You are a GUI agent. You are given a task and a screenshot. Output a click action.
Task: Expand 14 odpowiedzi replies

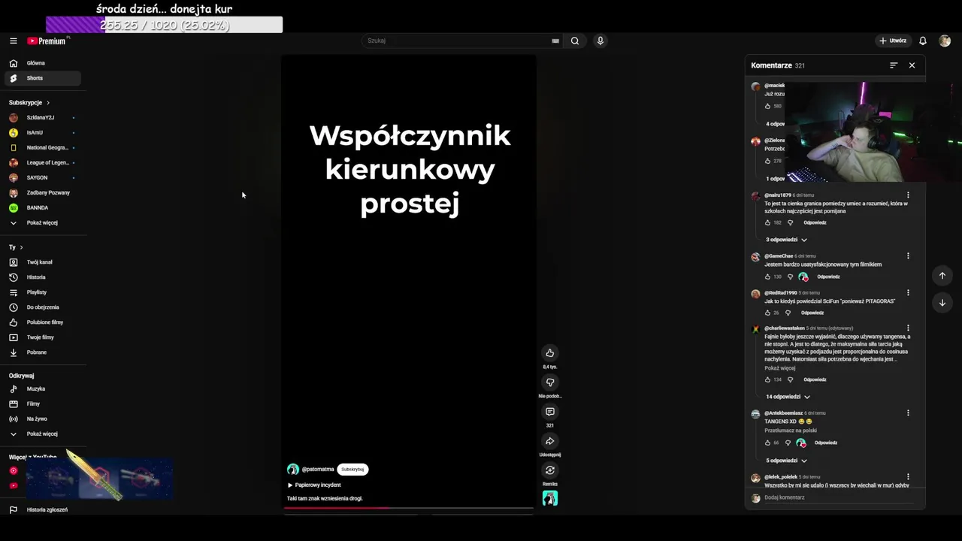pyautogui.click(x=788, y=397)
